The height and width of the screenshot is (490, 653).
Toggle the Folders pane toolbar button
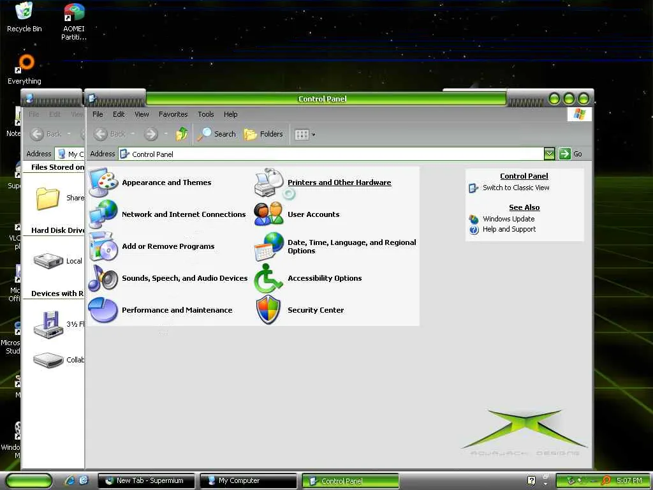pos(263,134)
